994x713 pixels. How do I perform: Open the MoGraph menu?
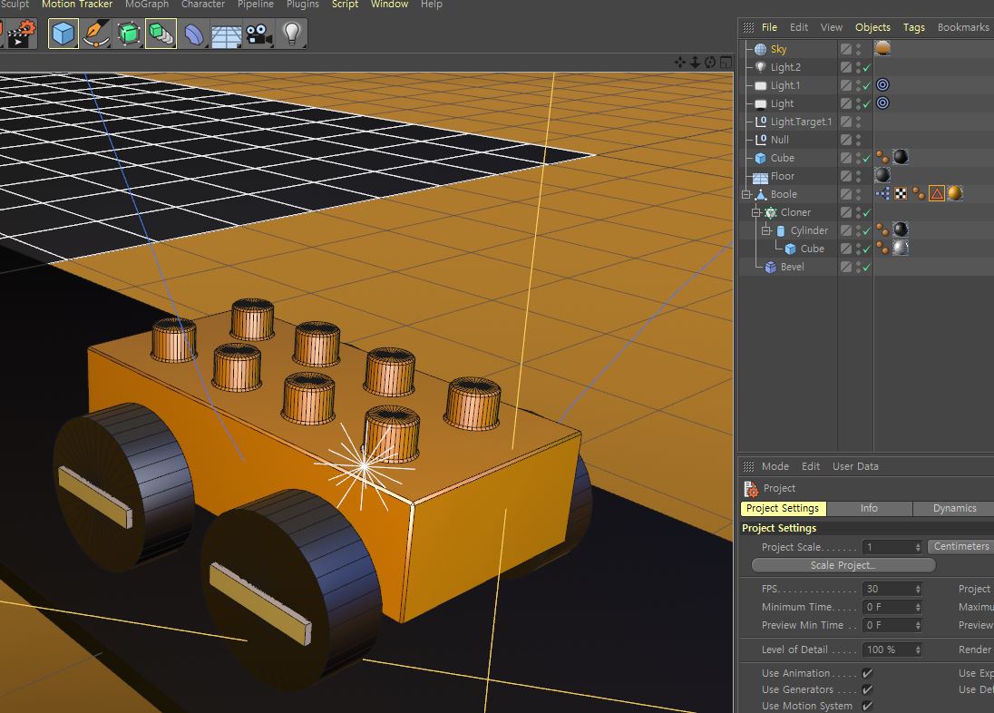[146, 5]
